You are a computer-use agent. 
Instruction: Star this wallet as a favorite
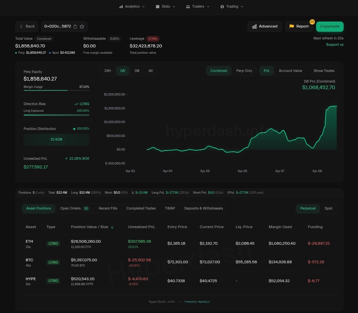82,27
